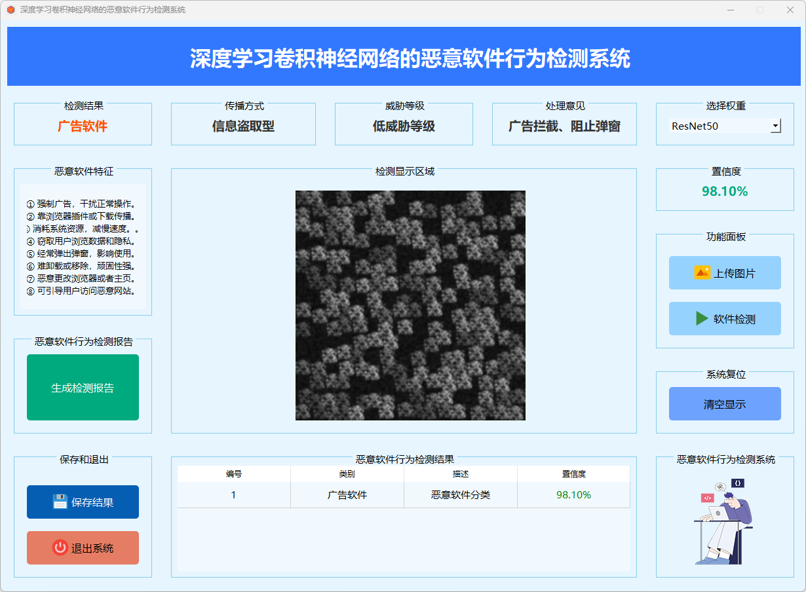Viewport: 806px width, 592px height.
Task: Click the floppy disk save icon
Action: pyautogui.click(x=60, y=502)
